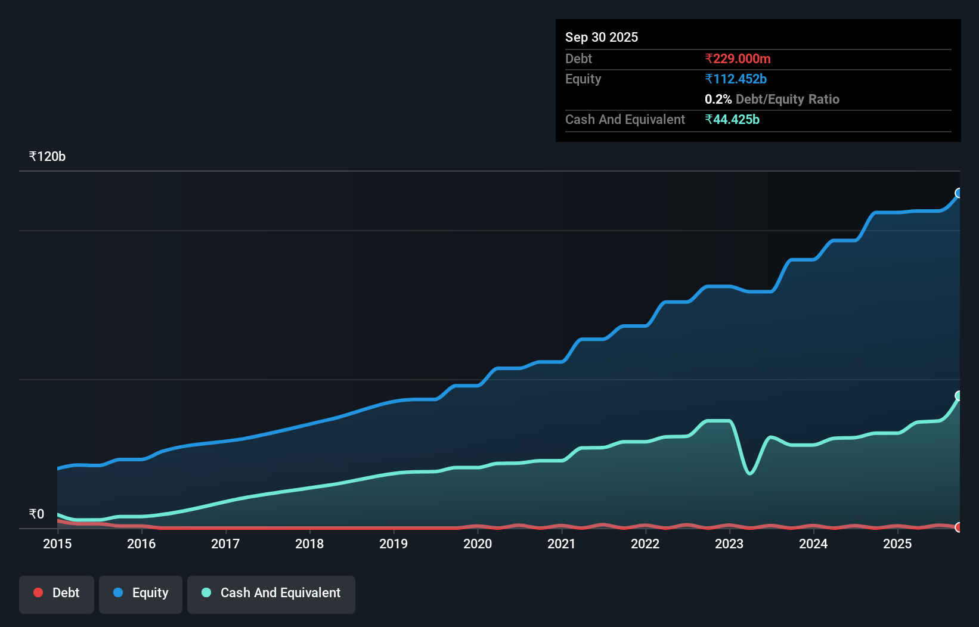Expand the Cash And Equivalent detail row
This screenshot has width=979, height=627.
click(624, 119)
